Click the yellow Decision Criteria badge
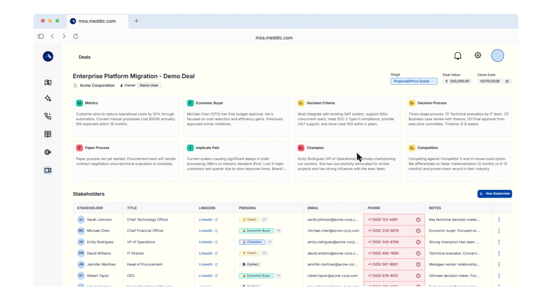The image size is (552, 300). click(x=301, y=103)
